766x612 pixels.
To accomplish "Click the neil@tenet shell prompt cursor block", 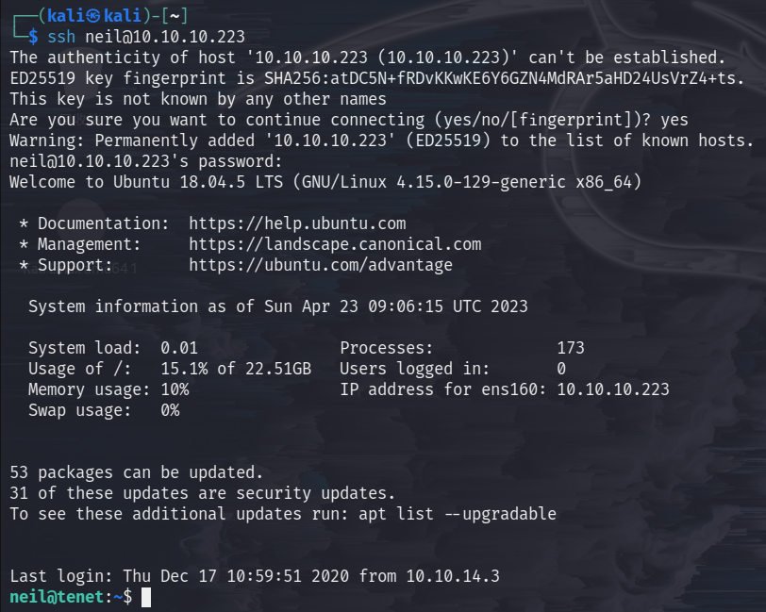I will 146,597.
